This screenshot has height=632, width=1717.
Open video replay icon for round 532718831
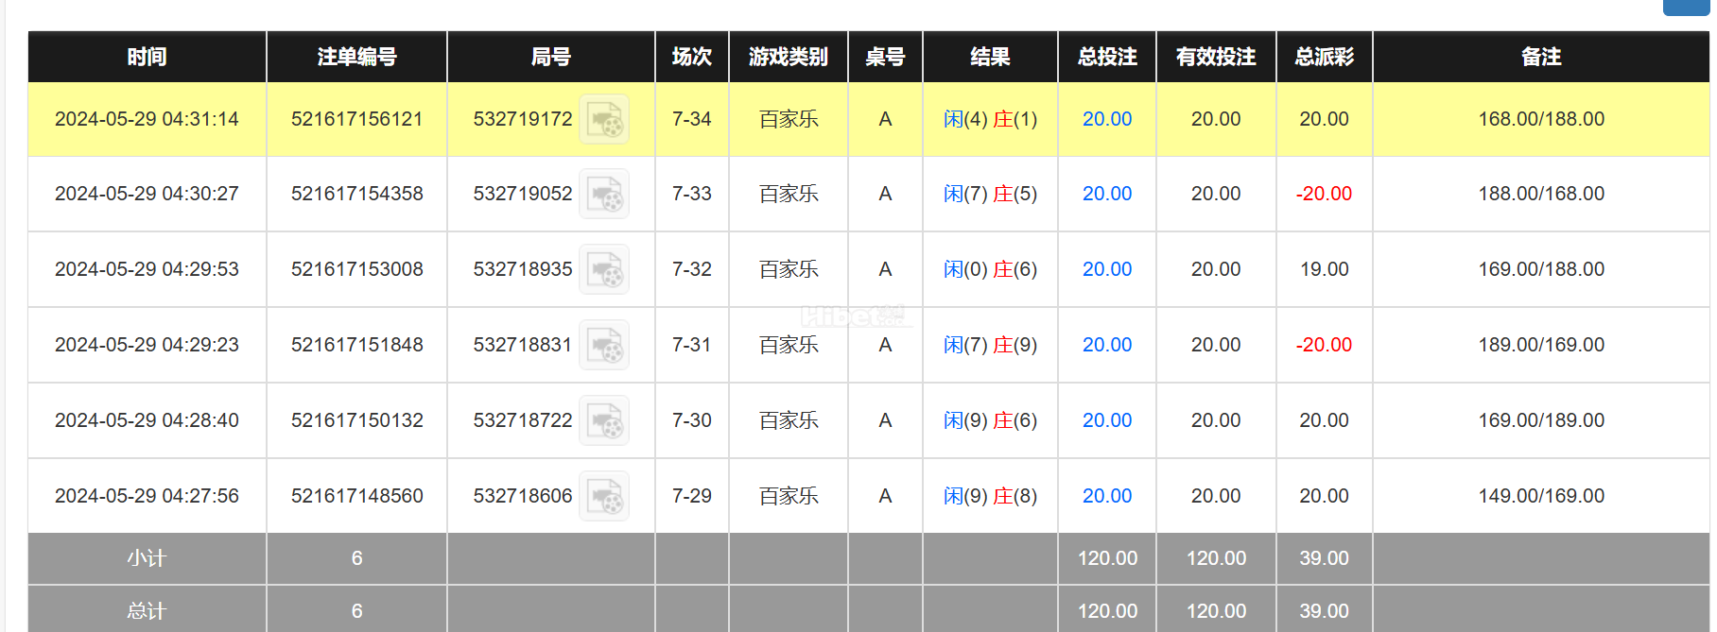tap(604, 345)
